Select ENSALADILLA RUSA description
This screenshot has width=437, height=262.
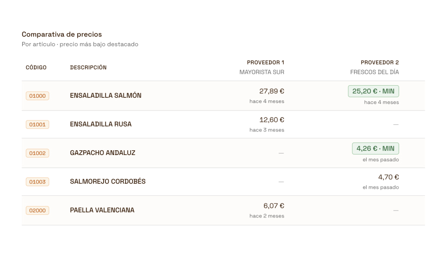coord(101,124)
